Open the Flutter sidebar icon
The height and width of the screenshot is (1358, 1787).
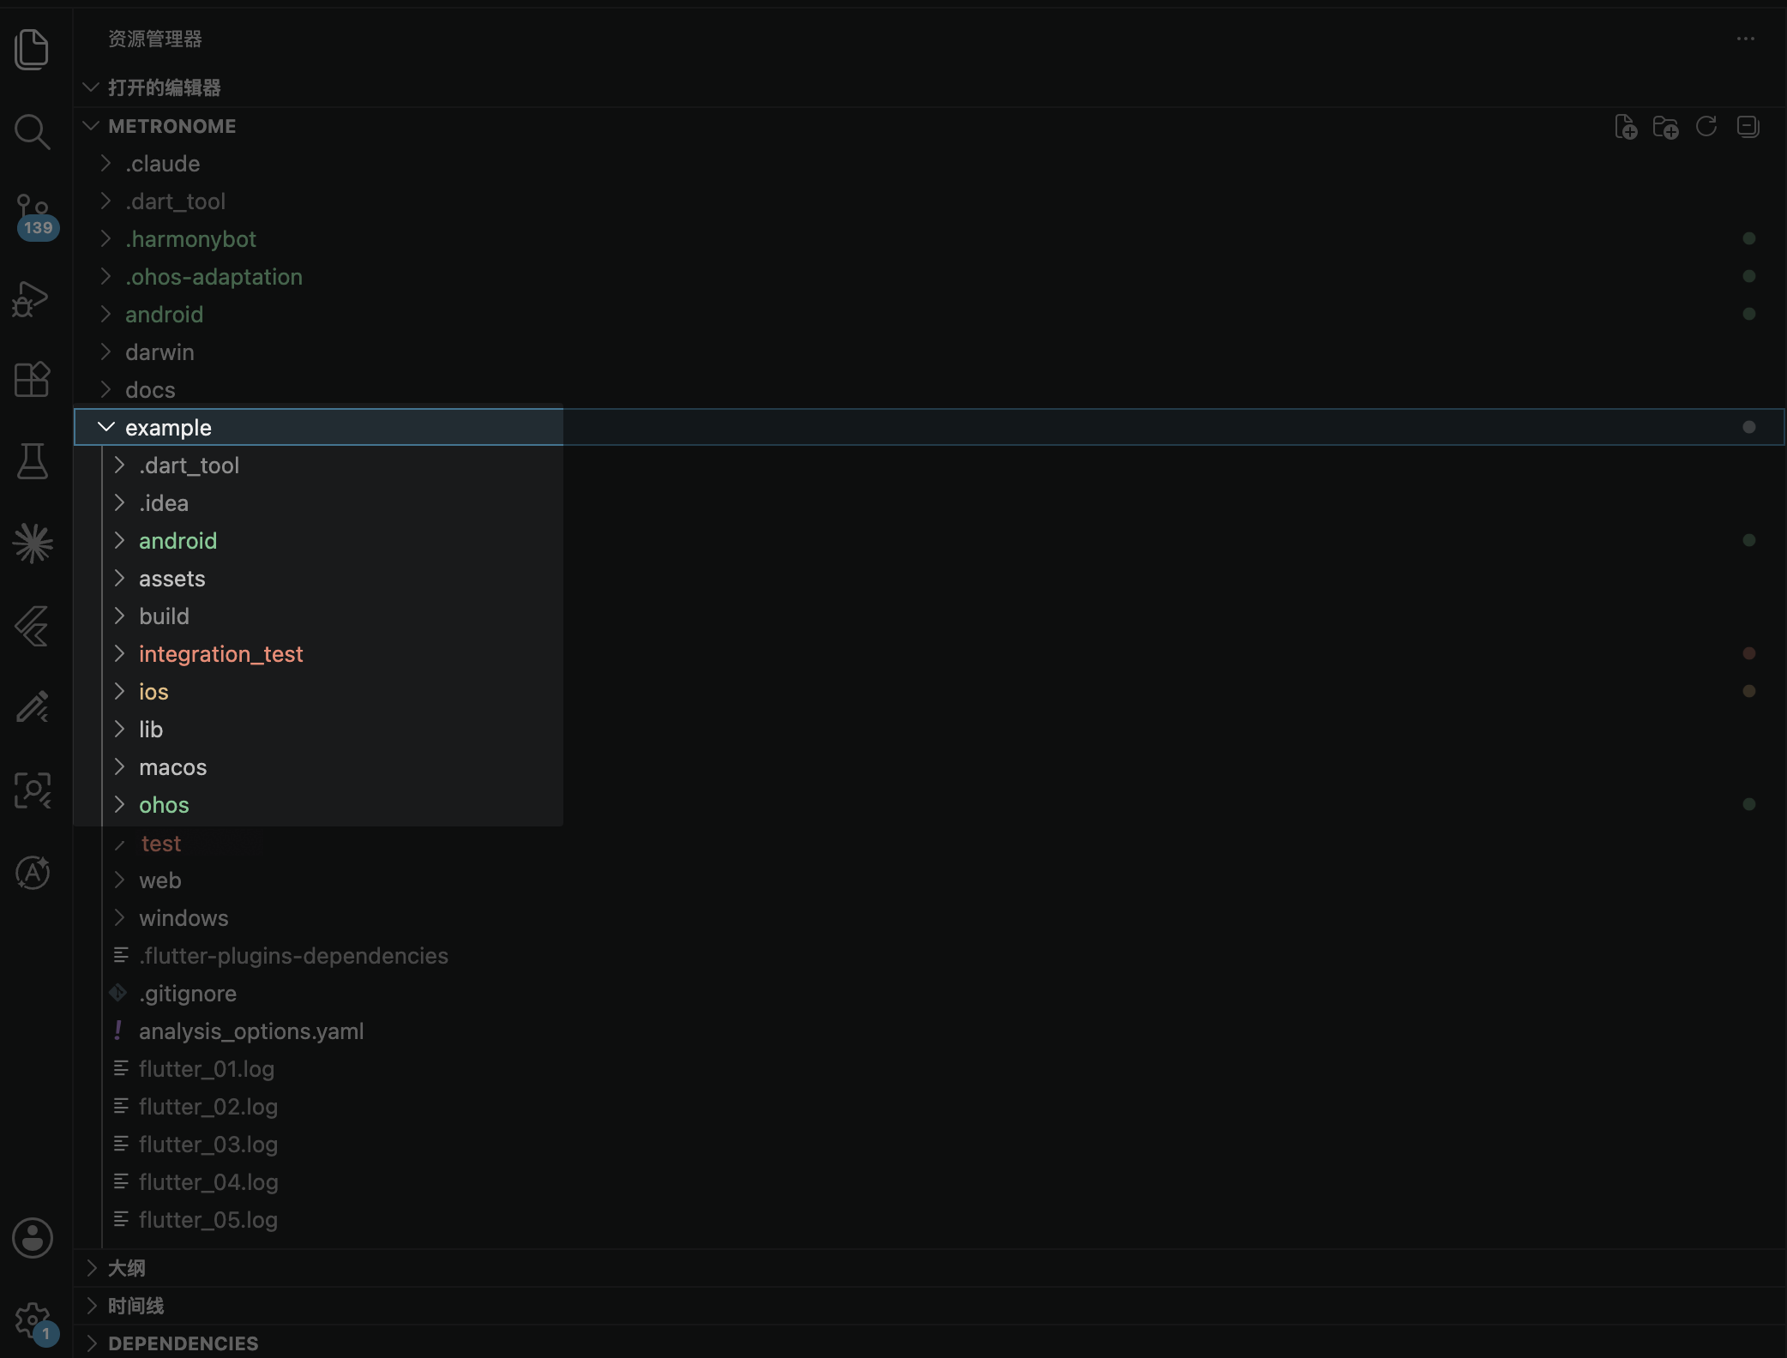33,627
